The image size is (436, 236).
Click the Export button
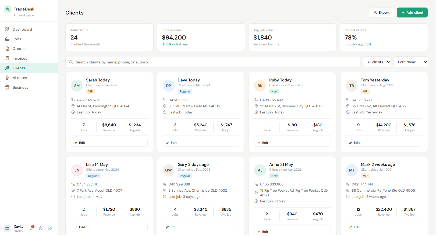[381, 13]
